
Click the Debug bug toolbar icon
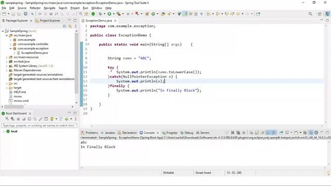tap(100, 14)
